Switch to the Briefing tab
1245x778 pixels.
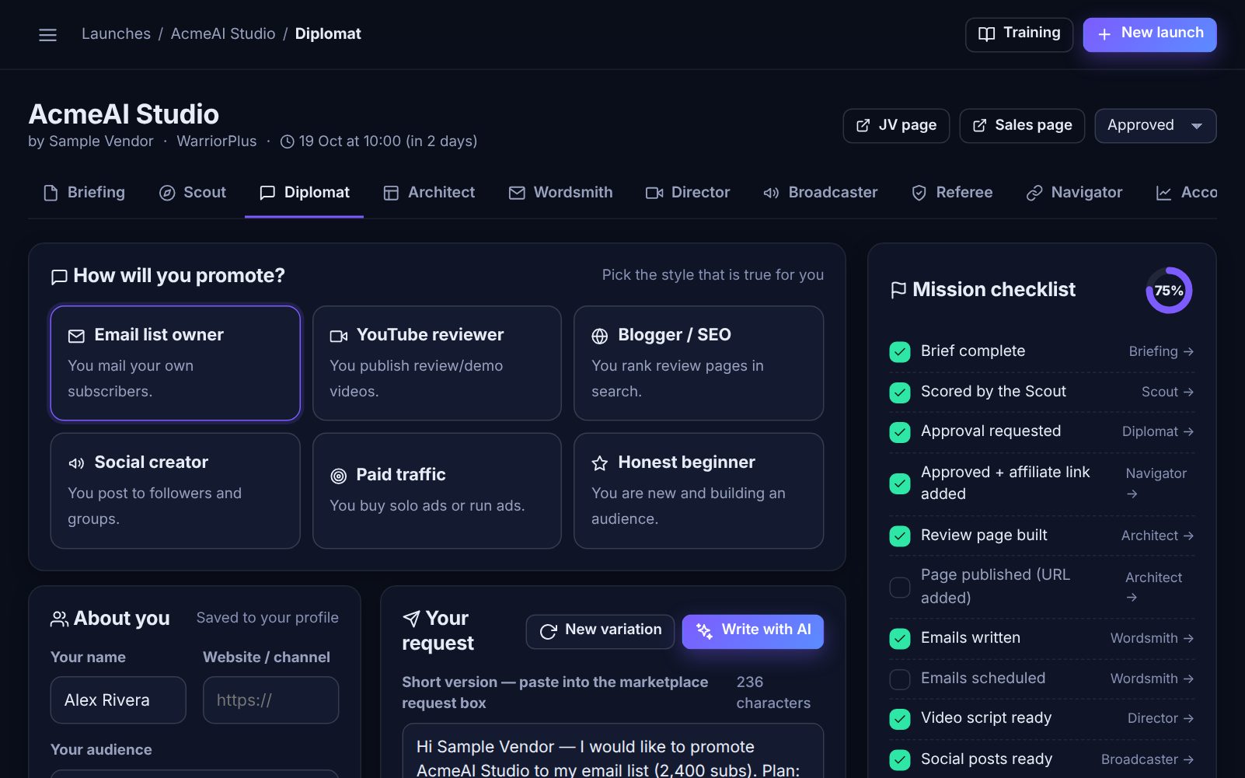coord(84,193)
